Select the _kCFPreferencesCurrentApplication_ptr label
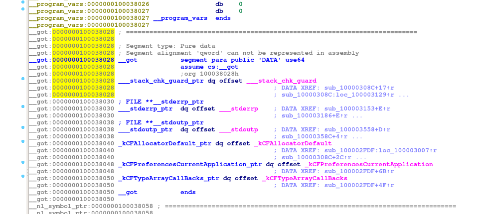The image size is (482, 214). point(190,164)
